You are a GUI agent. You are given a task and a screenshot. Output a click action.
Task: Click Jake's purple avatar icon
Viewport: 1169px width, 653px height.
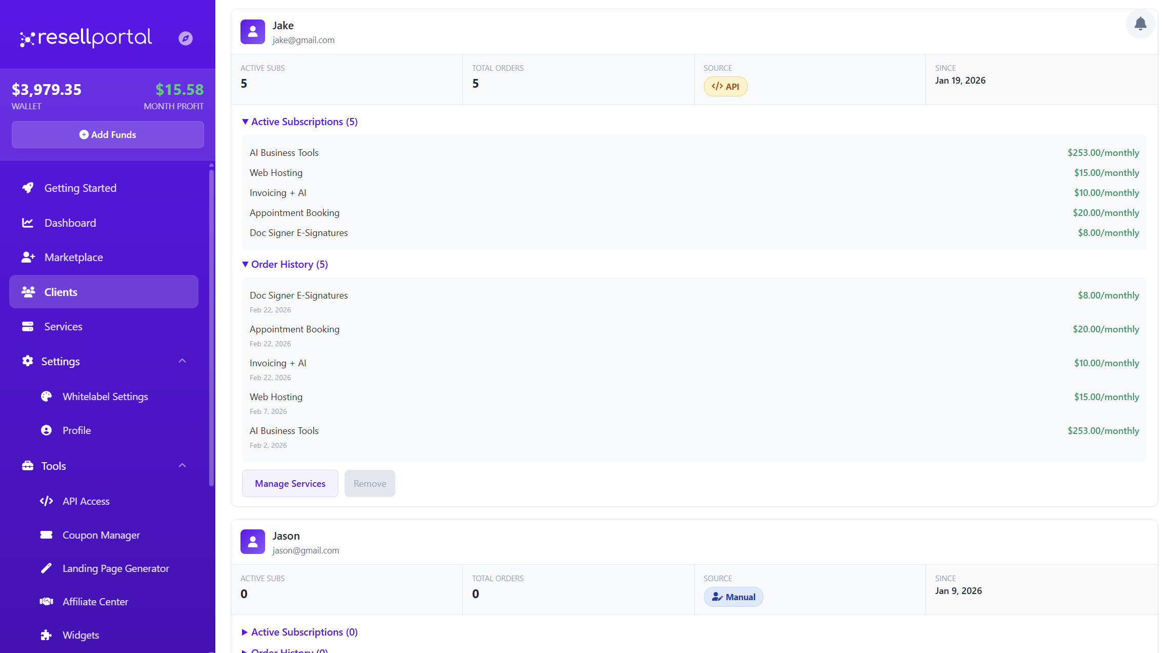(x=253, y=32)
